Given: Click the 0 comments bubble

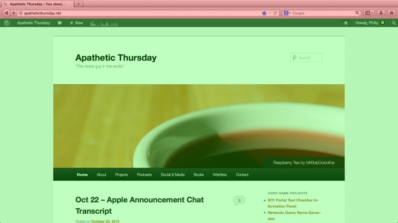Looking at the screenshot, I should click(239, 201).
